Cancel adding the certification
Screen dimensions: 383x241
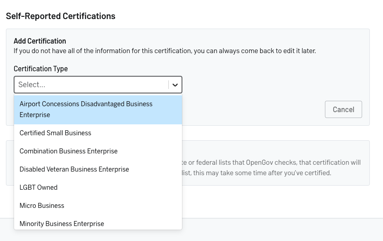344,109
